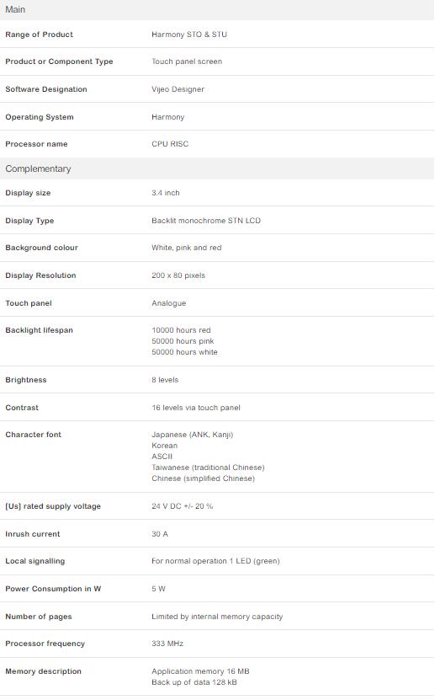Click the 24 V DC supply voltage value
Screen dimensions: 435x700
tap(183, 506)
